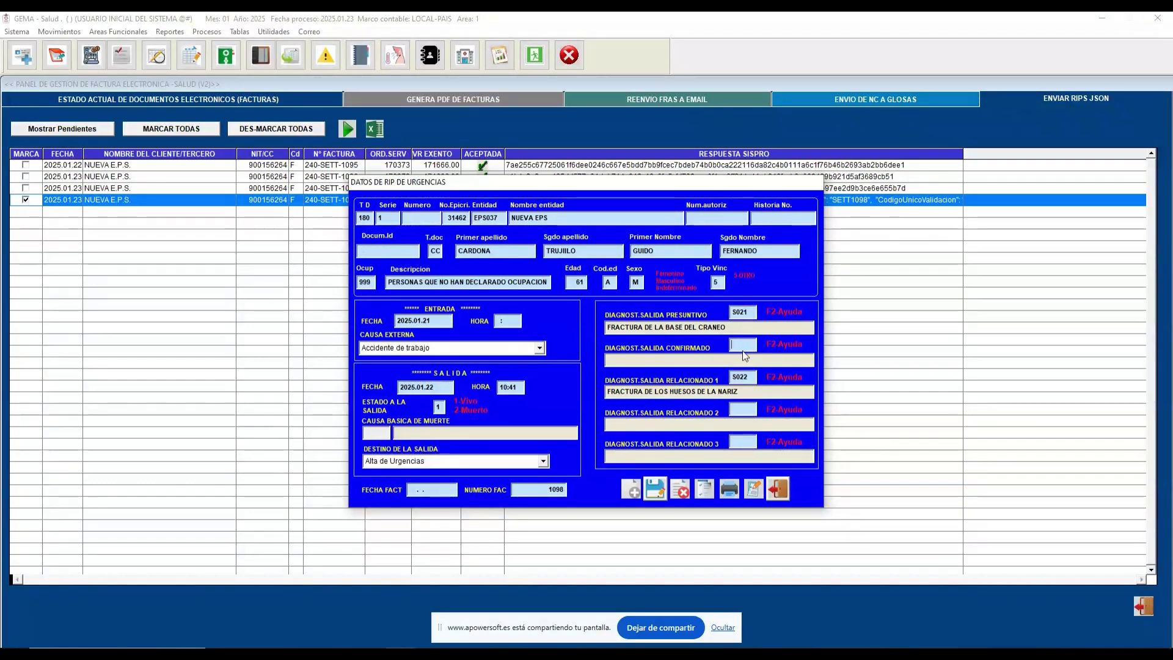1173x660 pixels.
Task: Switch to GENERA PDF DE FACTURAS tab
Action: pos(453,99)
